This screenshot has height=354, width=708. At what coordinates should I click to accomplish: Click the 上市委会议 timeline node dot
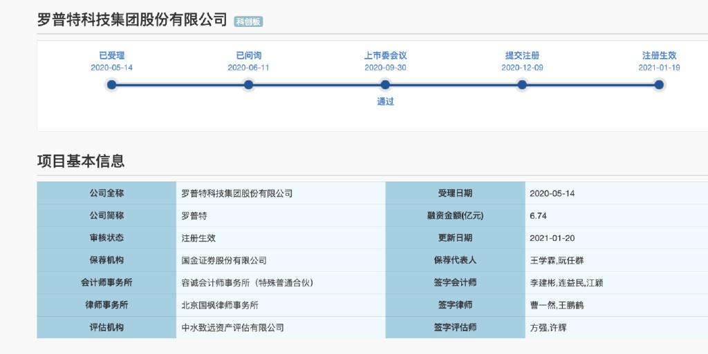point(385,85)
